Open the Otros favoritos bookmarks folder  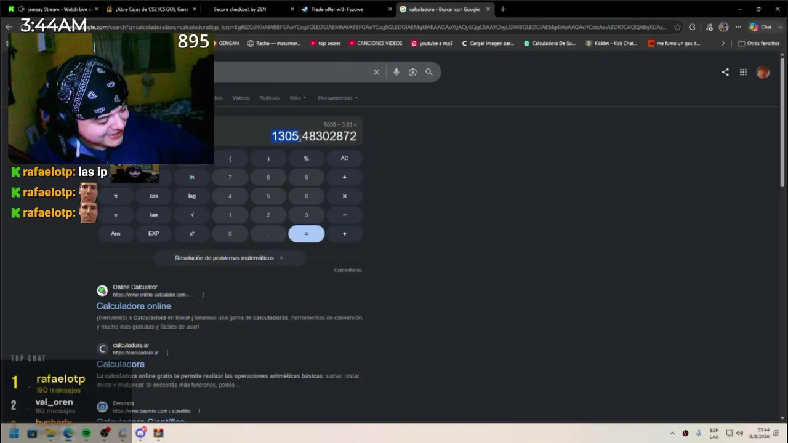(758, 44)
